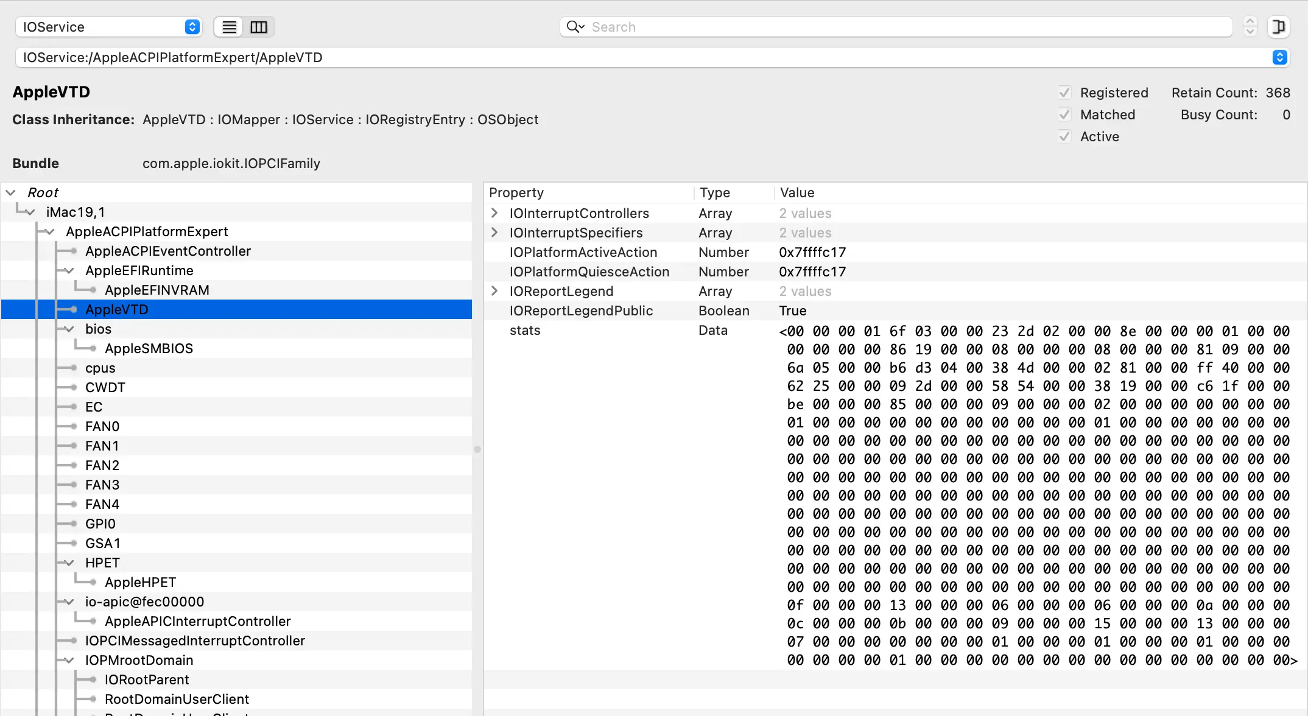Select the FAN0 entry
This screenshot has height=716, width=1308.
coord(102,426)
